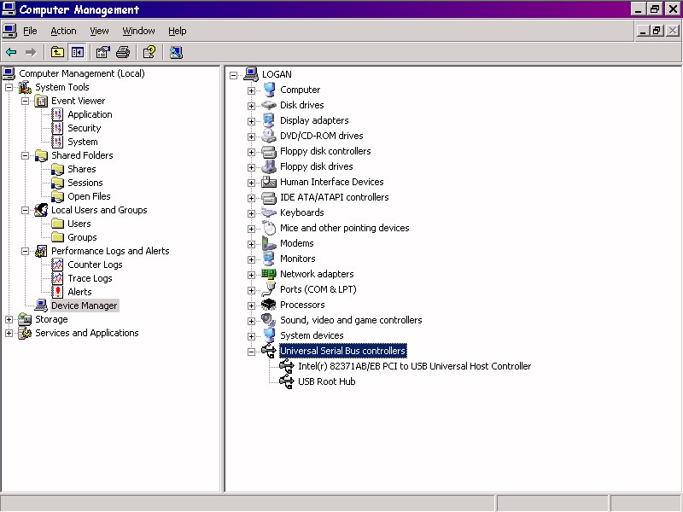
Task: Expand the Computer device category
Action: (x=251, y=90)
